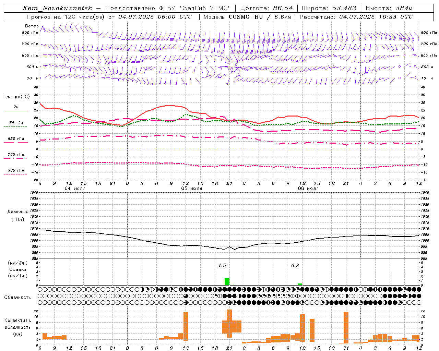Click the Конвективн. облачность (км) label
The width and height of the screenshot is (439, 351).
pyautogui.click(x=17, y=327)
